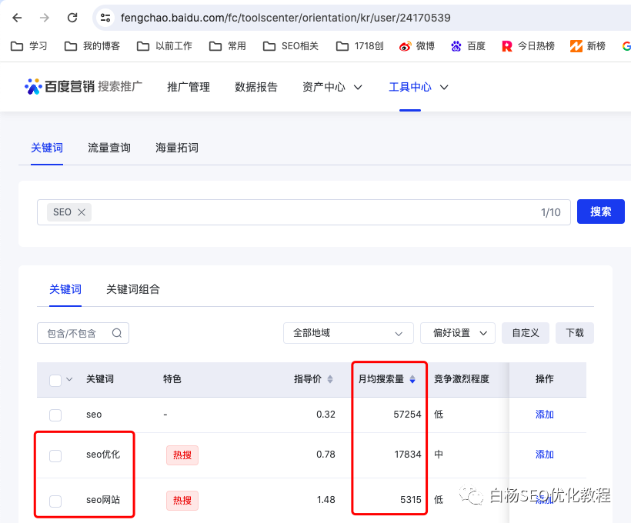631x523 pixels.
Task: Open the SEO相关 bookmark folder
Action: 291,46
